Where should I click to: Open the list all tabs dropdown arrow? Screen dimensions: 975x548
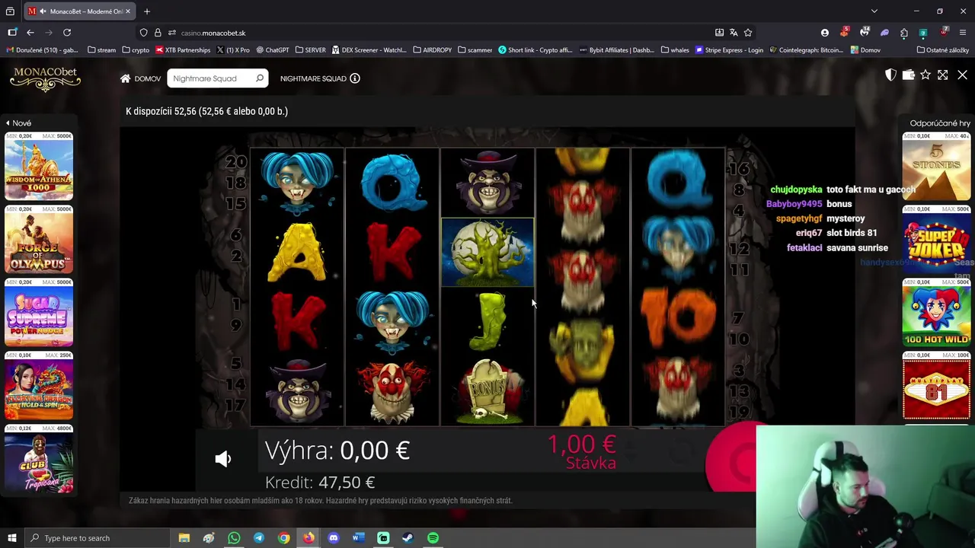pos(874,11)
